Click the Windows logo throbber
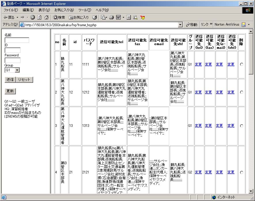Image resolution: width=255 pixels, height=201 pixels. [248, 10]
